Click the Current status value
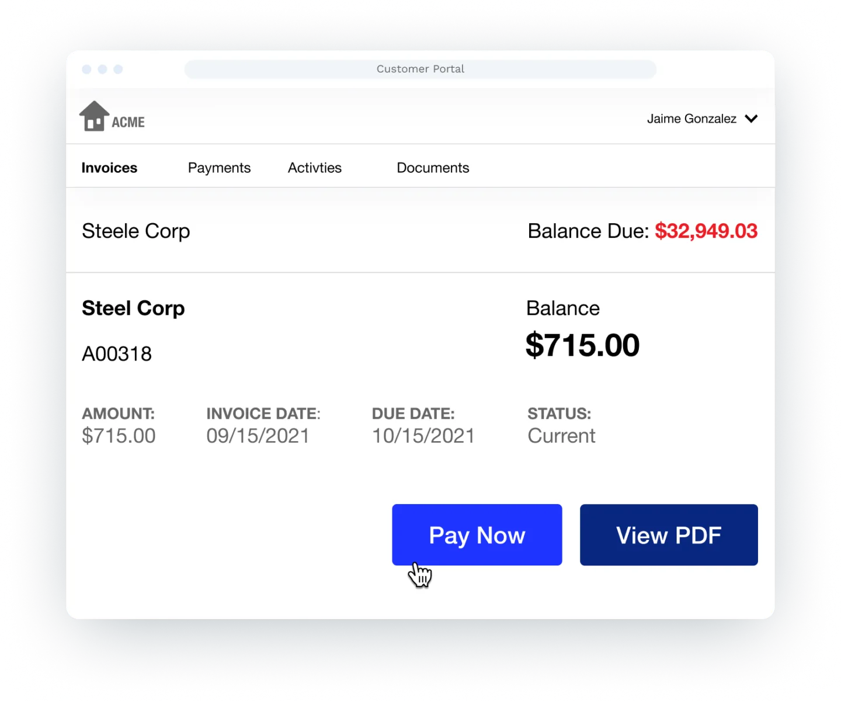This screenshot has height=701, width=841. [x=561, y=436]
